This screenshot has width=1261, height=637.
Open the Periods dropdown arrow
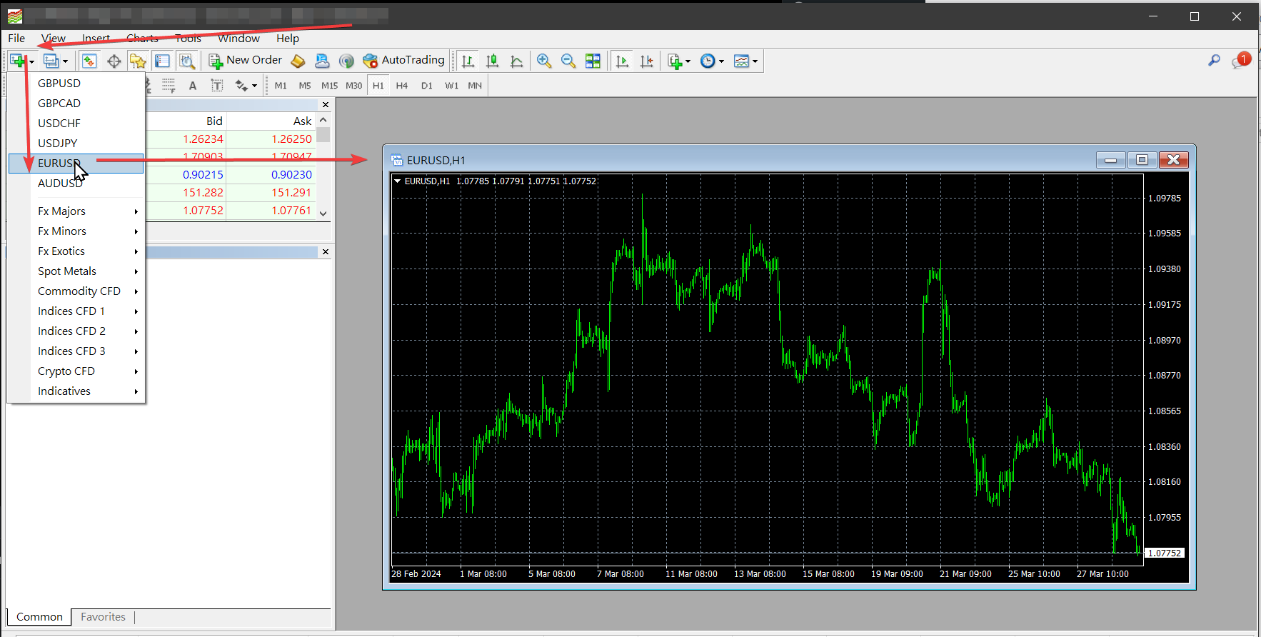tap(721, 61)
